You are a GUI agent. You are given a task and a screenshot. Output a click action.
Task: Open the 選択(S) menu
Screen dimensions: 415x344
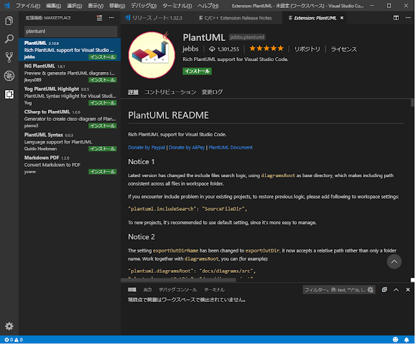75,6
